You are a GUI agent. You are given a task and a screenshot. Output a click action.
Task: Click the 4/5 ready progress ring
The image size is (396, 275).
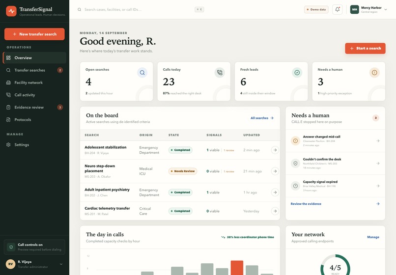pyautogui.click(x=335, y=266)
